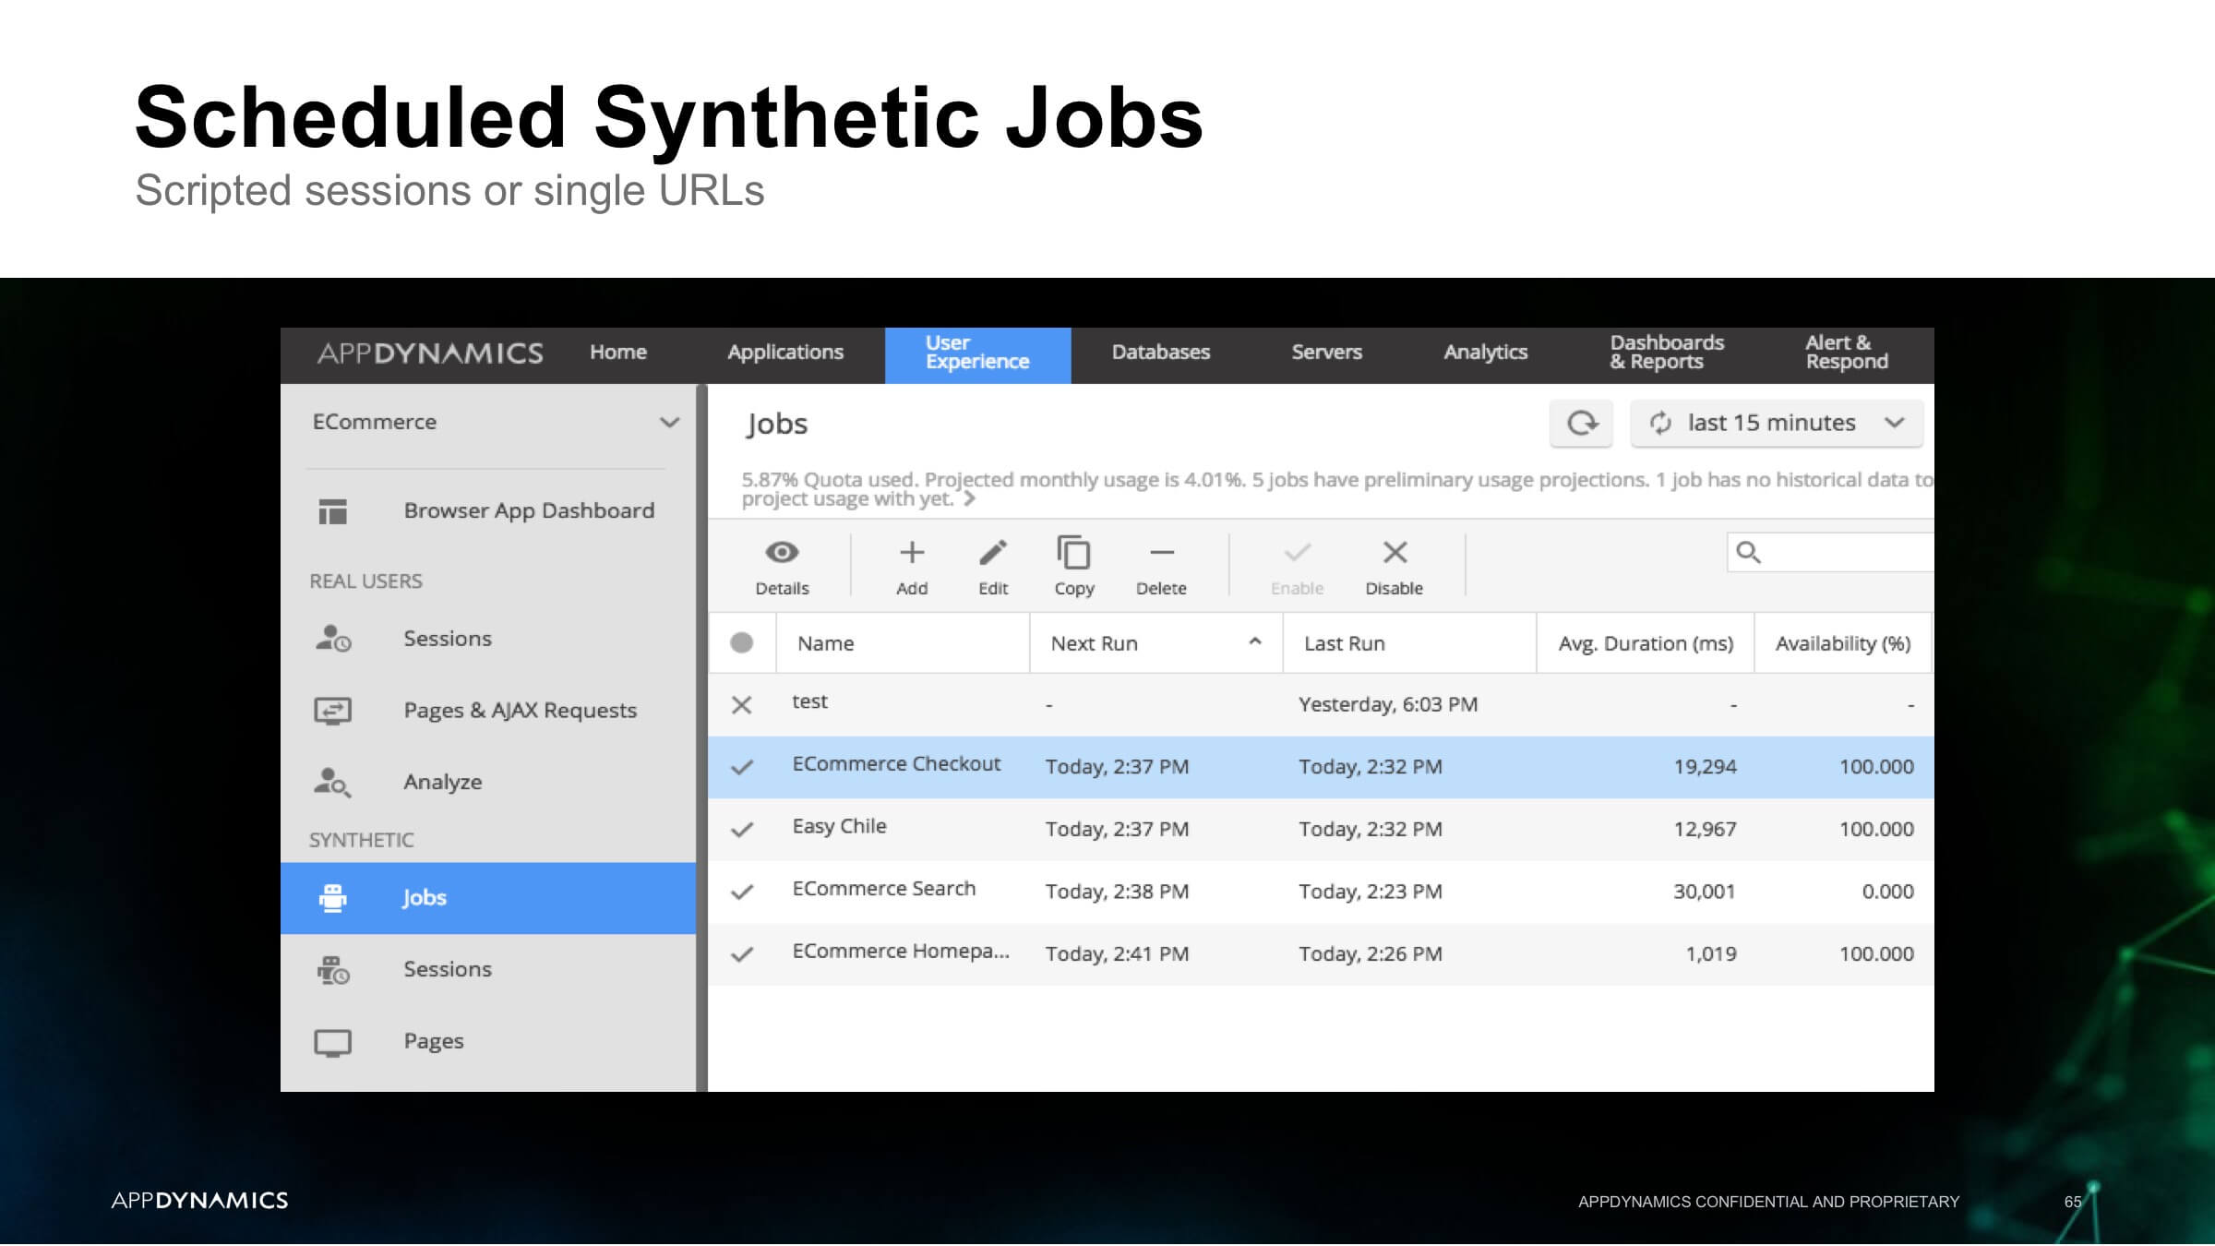
Task: Expand the ECommerce application dropdown
Action: click(x=669, y=422)
